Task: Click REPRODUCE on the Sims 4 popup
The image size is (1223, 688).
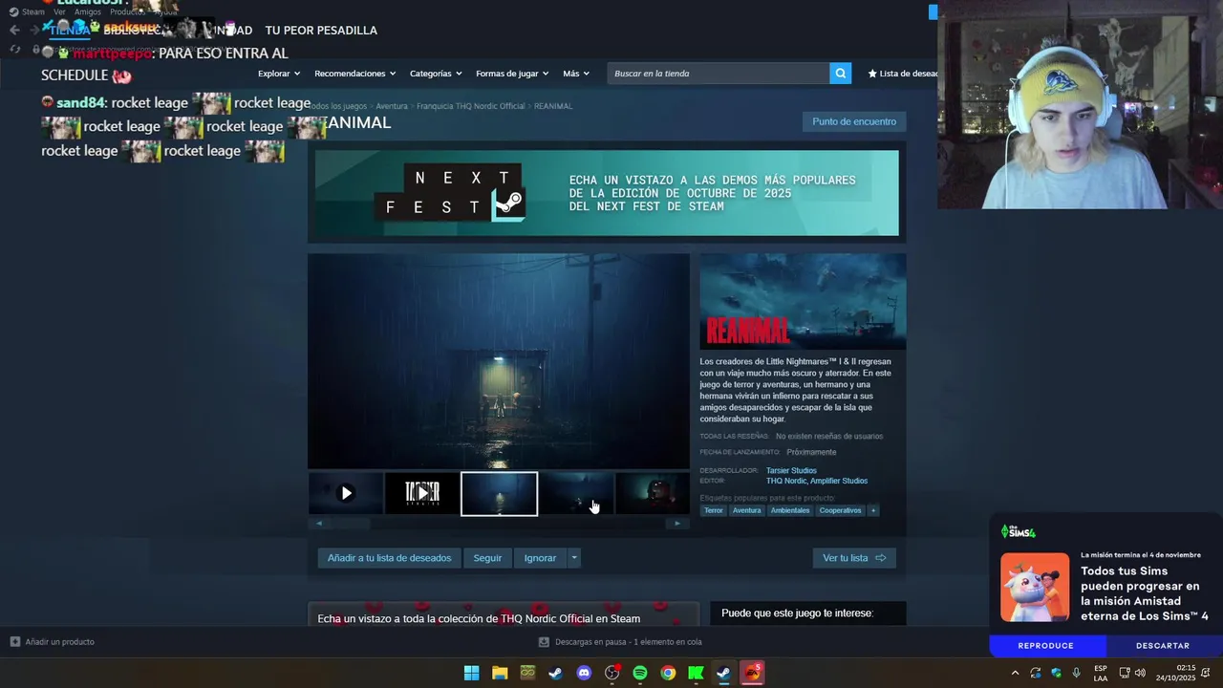Action: (x=1046, y=646)
